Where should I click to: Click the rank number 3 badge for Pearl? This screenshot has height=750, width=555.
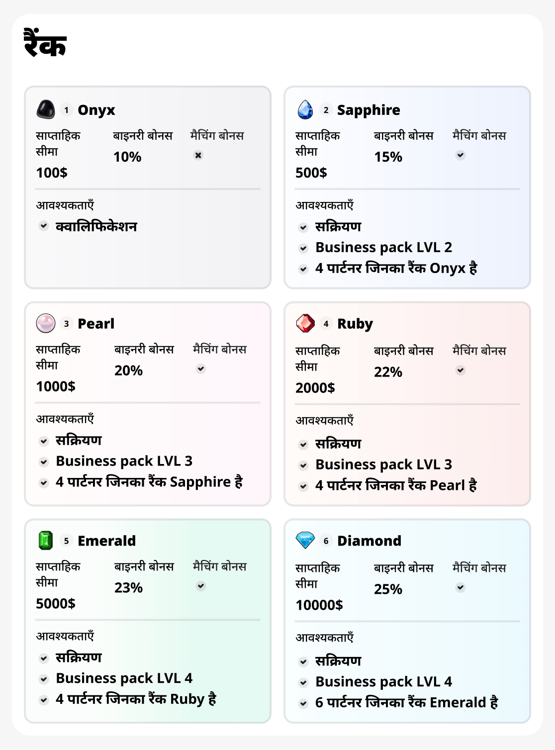pos(67,324)
